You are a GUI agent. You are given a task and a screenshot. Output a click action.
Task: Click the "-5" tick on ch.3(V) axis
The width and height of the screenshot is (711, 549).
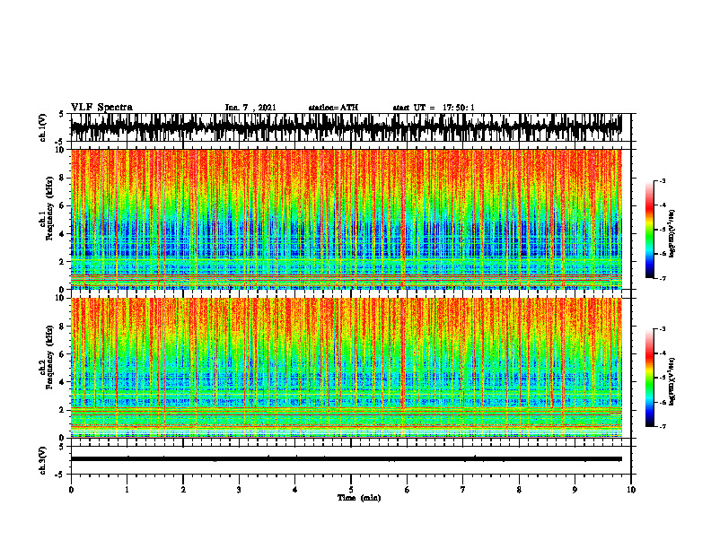(x=60, y=475)
